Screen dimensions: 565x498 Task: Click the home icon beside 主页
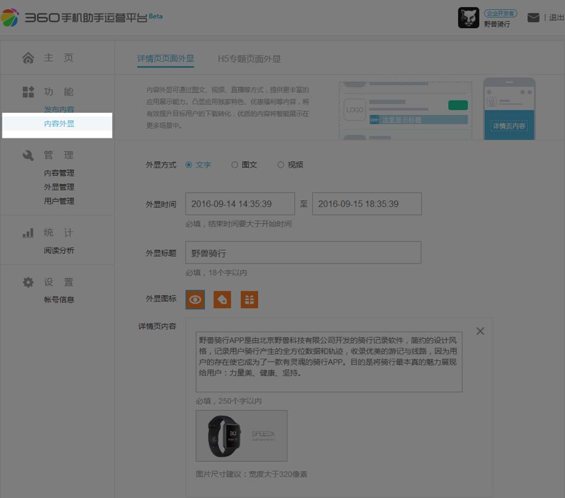point(28,57)
